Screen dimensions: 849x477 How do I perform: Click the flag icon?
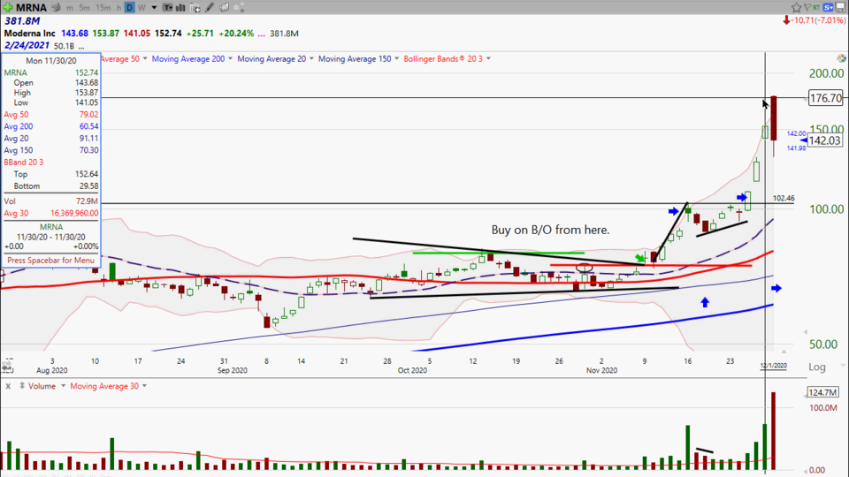(x=807, y=7)
